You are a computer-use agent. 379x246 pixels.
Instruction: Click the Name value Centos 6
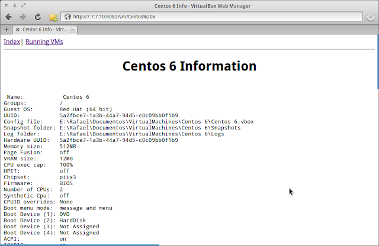pyautogui.click(x=76, y=97)
